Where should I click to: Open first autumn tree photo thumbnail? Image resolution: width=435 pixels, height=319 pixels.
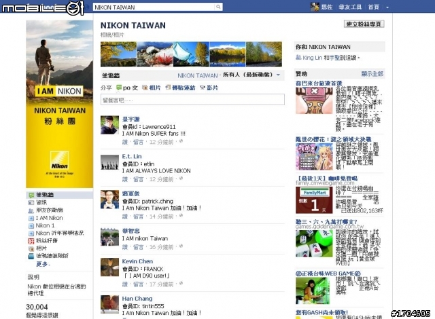click(x=118, y=54)
